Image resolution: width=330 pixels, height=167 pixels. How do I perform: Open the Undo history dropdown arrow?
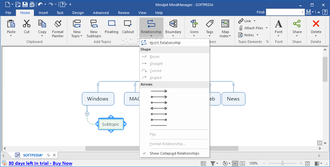45,4
